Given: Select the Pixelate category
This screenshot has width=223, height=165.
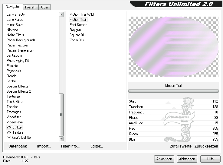Looking at the screenshot, I should 12,66.
